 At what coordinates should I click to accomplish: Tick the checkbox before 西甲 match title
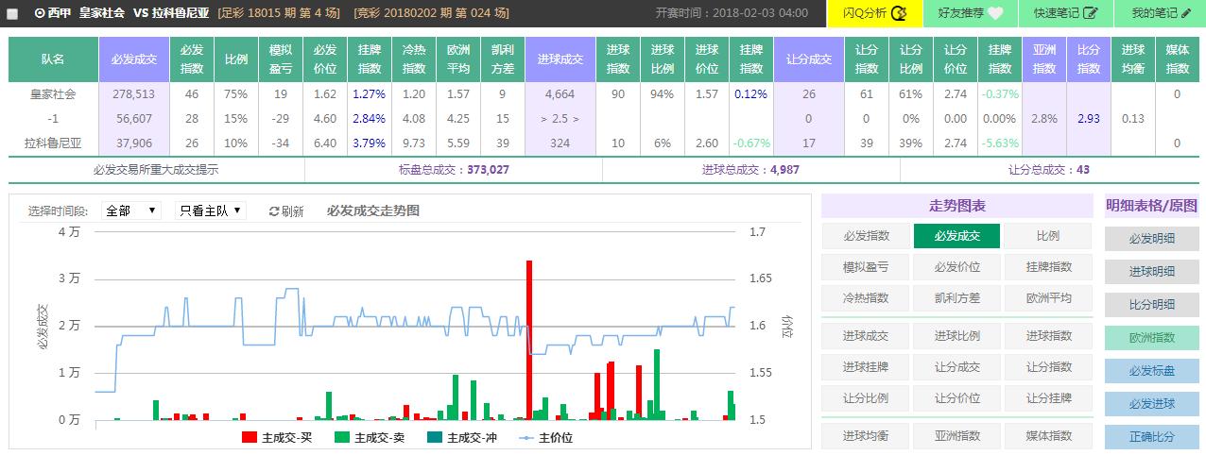point(13,13)
